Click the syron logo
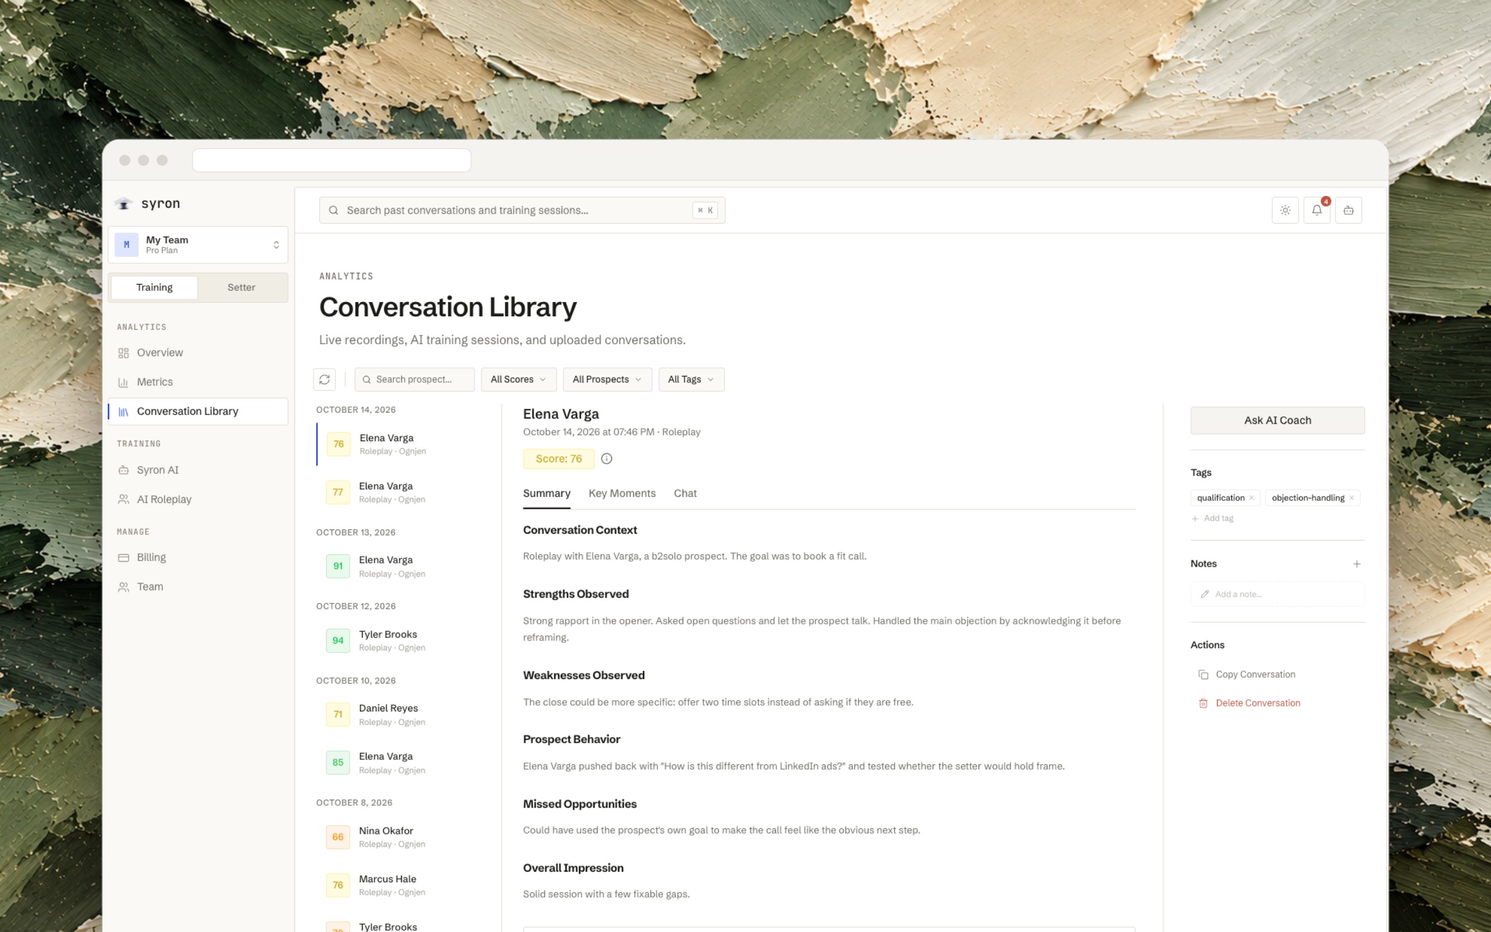 pyautogui.click(x=148, y=204)
